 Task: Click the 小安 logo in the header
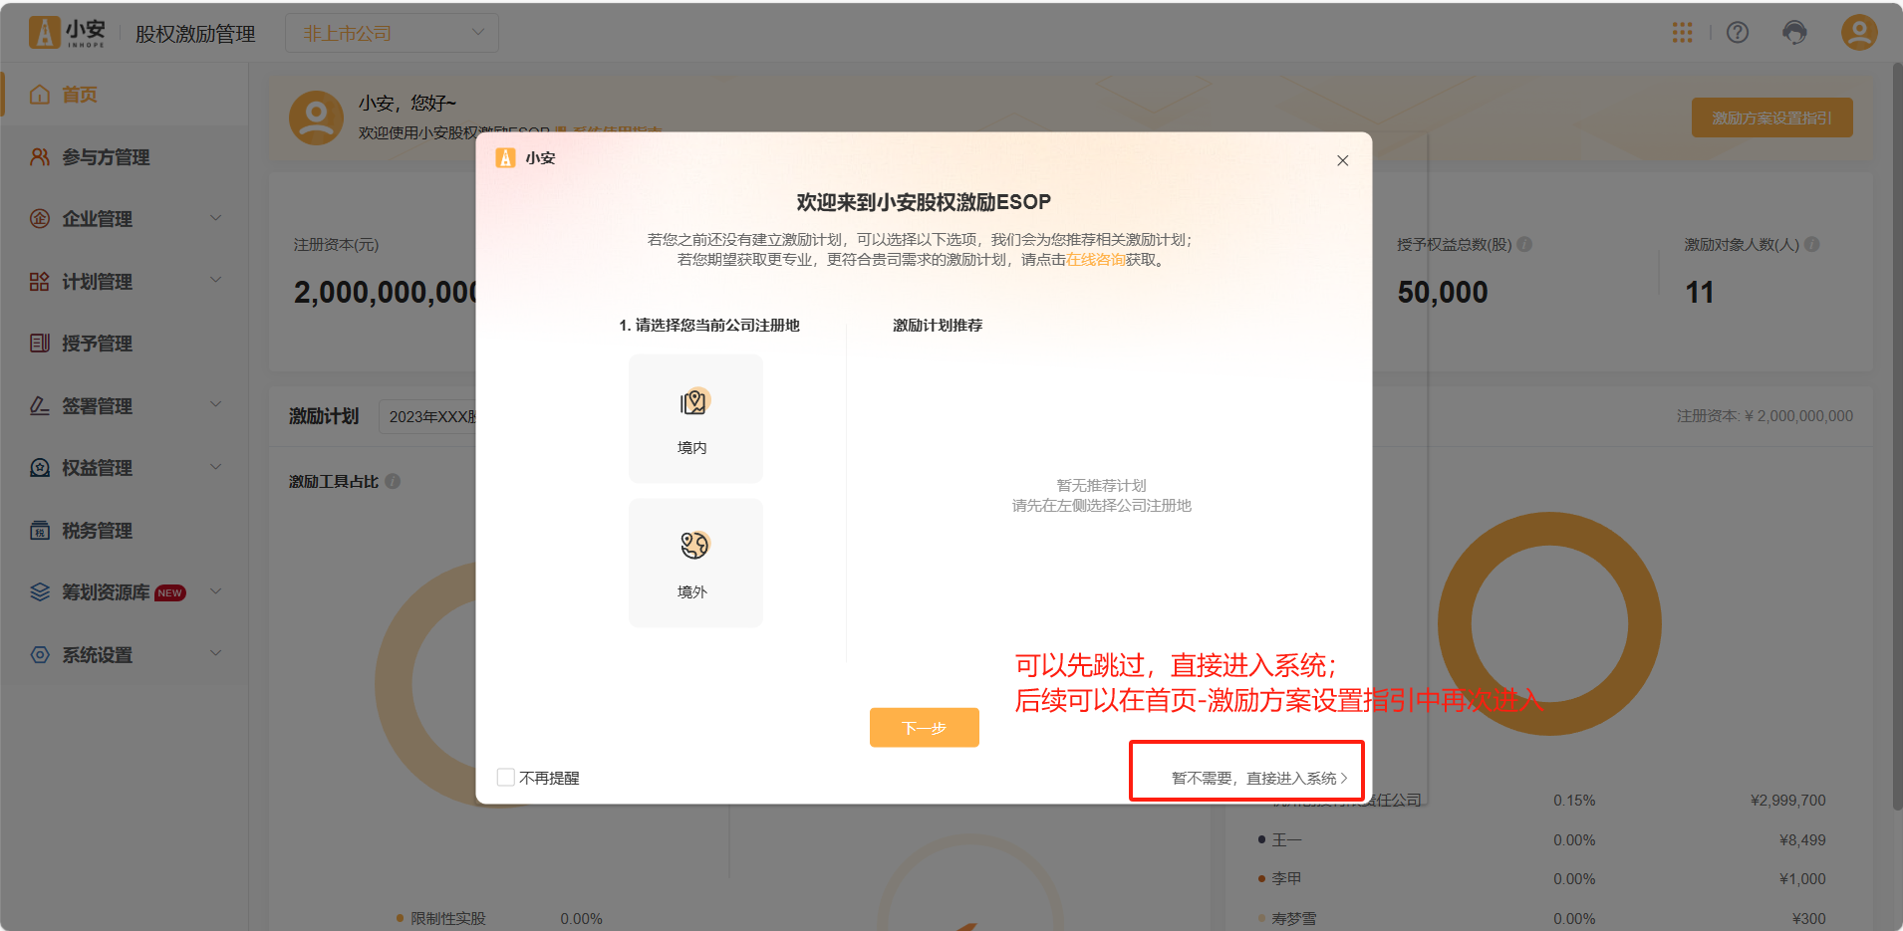click(x=67, y=33)
